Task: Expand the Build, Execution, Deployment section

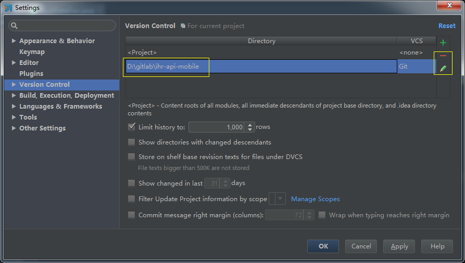Action: coord(14,95)
